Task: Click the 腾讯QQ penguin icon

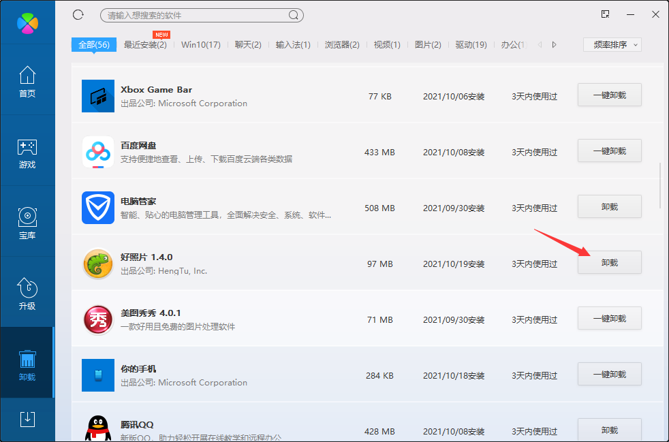Action: click(x=98, y=428)
